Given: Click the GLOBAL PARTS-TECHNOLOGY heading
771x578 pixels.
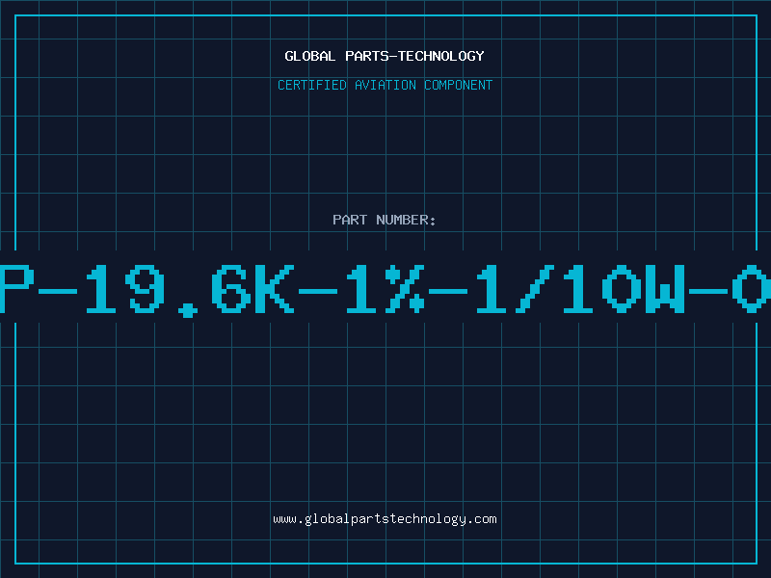Looking at the screenshot, I should pos(385,56).
